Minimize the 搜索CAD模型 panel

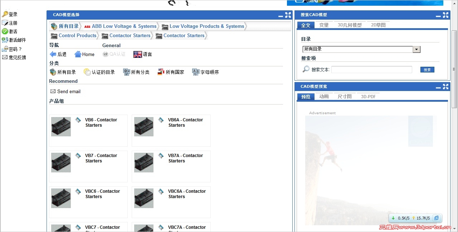438,16
